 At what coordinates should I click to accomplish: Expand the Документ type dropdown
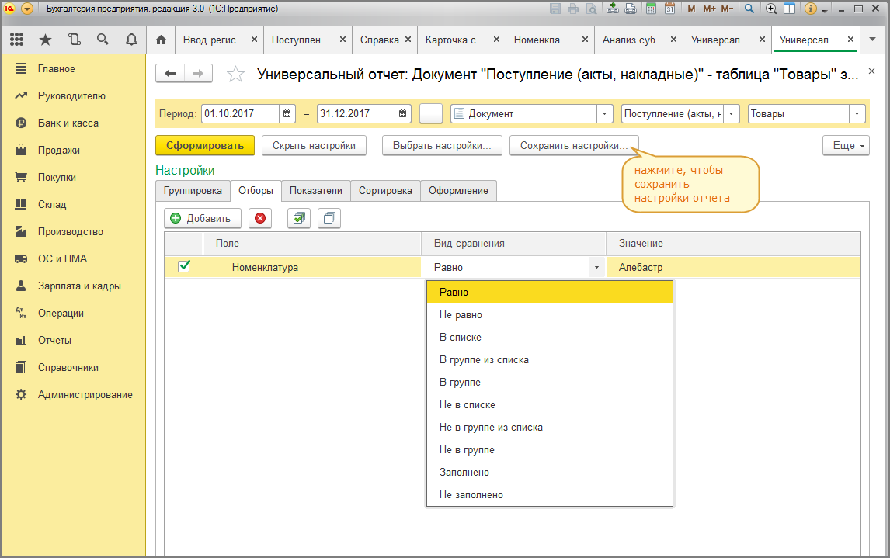click(x=605, y=114)
